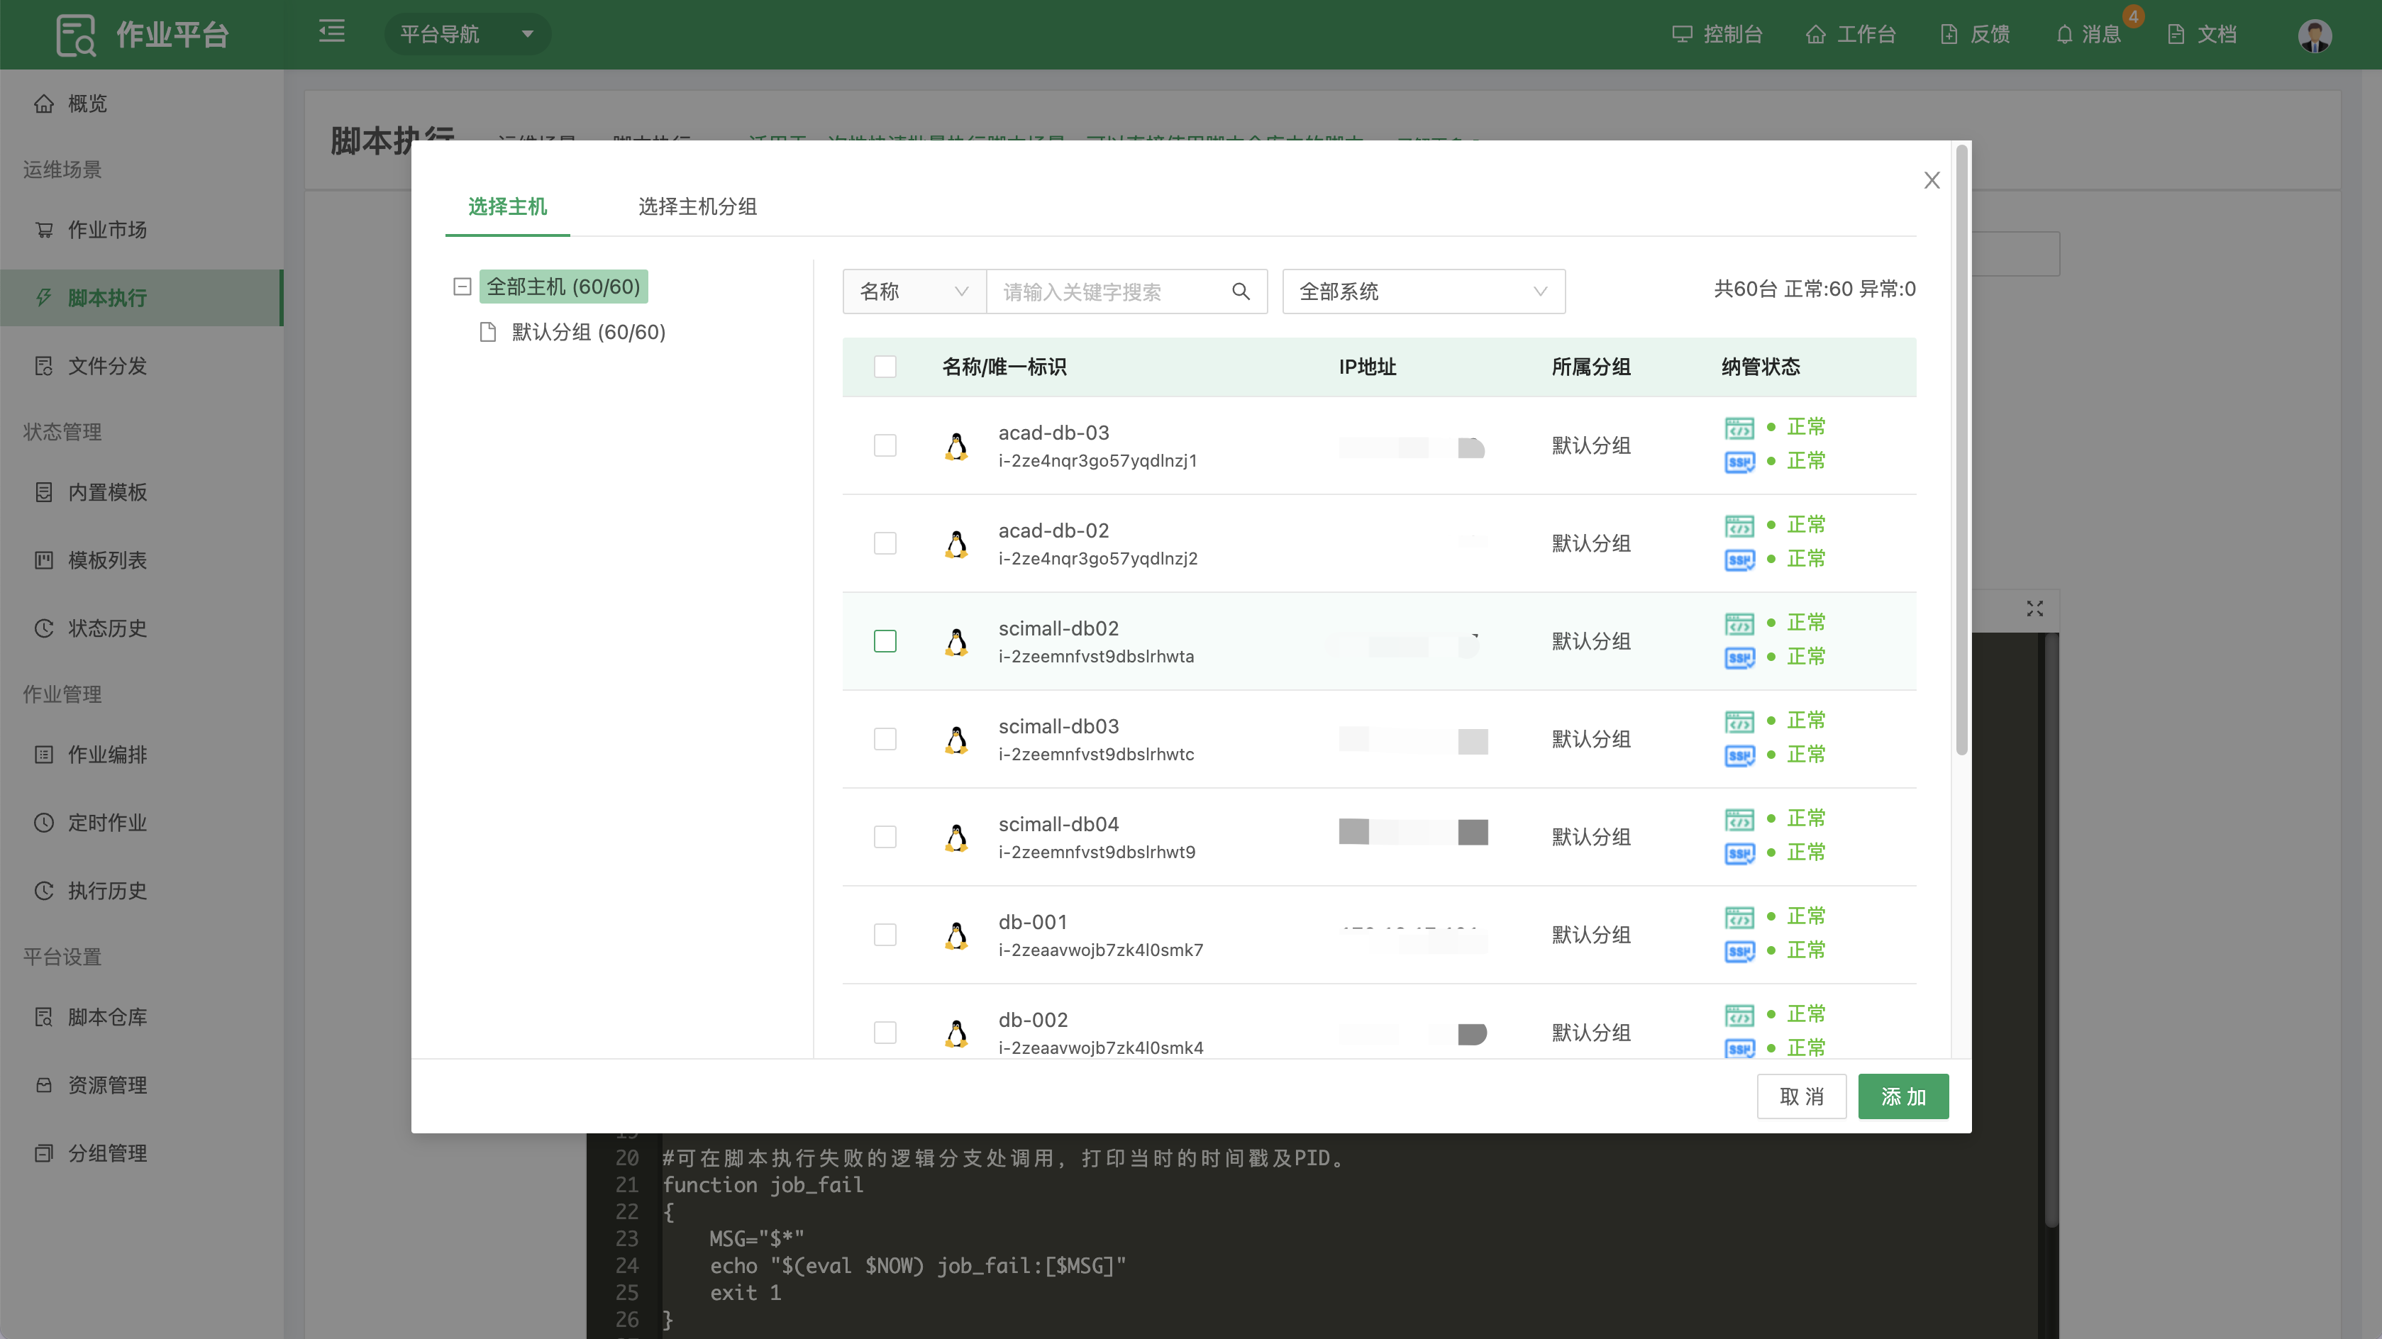
Task: Open 控制台 in the top bar
Action: 1717,34
